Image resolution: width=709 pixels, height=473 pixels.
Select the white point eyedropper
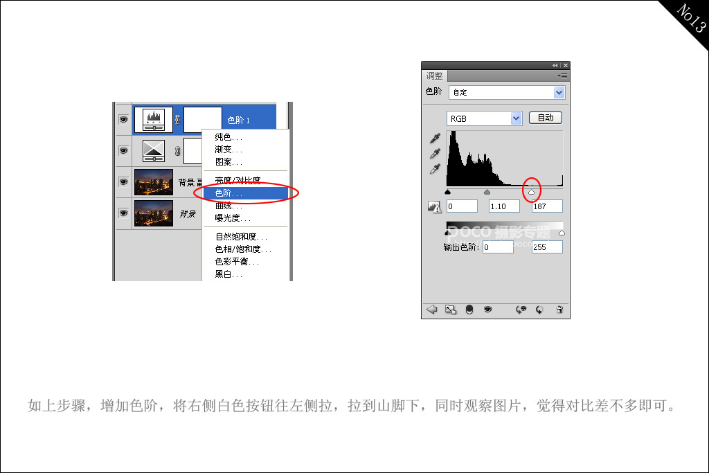[x=435, y=169]
